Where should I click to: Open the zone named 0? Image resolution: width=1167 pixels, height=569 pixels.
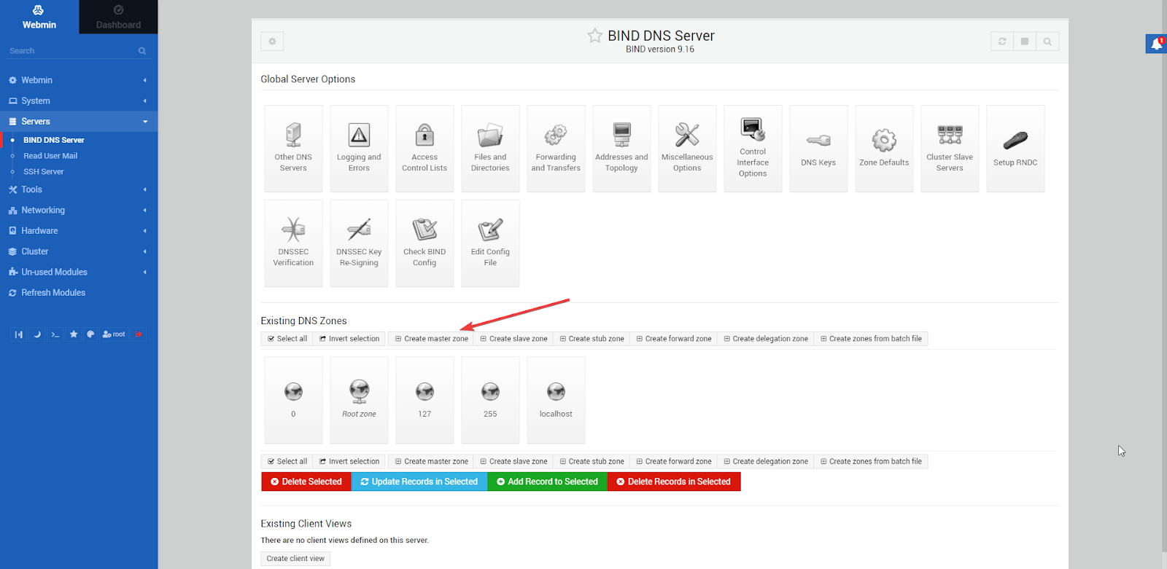293,400
